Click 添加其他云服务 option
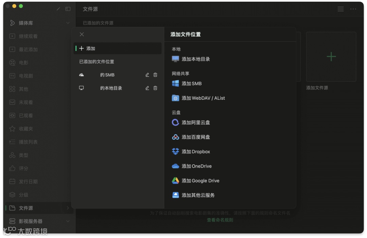This screenshot has height=238, width=367. tap(193, 195)
